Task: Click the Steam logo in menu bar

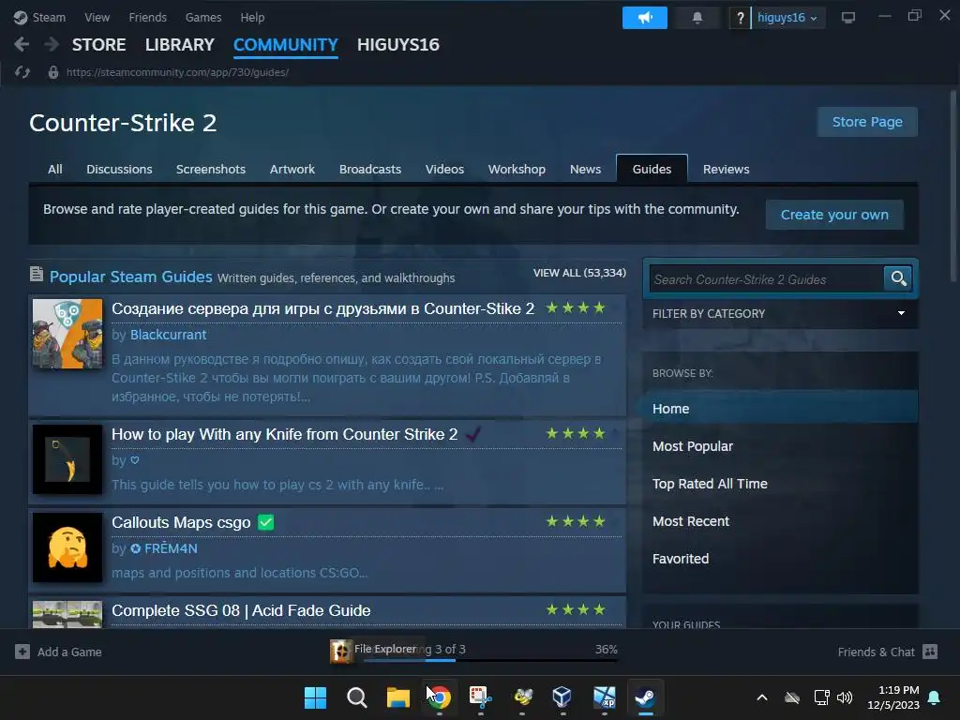Action: tap(21, 17)
